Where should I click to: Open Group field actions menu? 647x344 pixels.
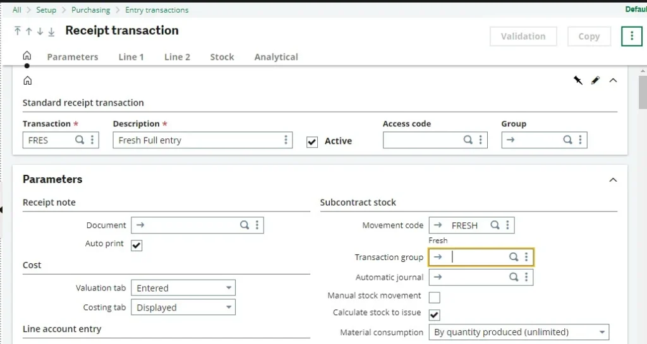click(581, 140)
